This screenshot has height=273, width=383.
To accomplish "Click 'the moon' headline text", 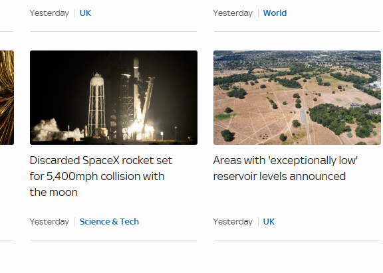I will coord(53,192).
